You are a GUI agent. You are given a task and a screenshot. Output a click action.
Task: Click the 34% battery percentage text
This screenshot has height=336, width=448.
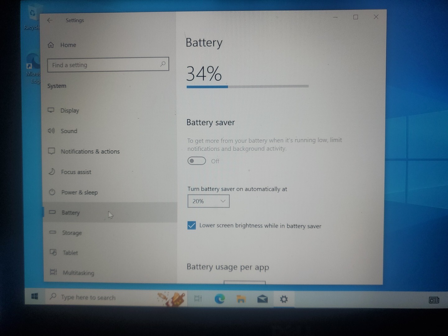[204, 73]
